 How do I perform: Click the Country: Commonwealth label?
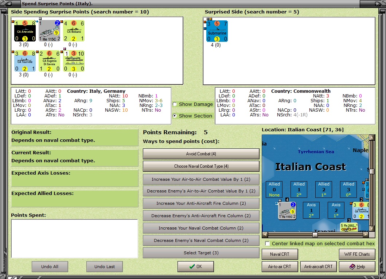(x=301, y=91)
